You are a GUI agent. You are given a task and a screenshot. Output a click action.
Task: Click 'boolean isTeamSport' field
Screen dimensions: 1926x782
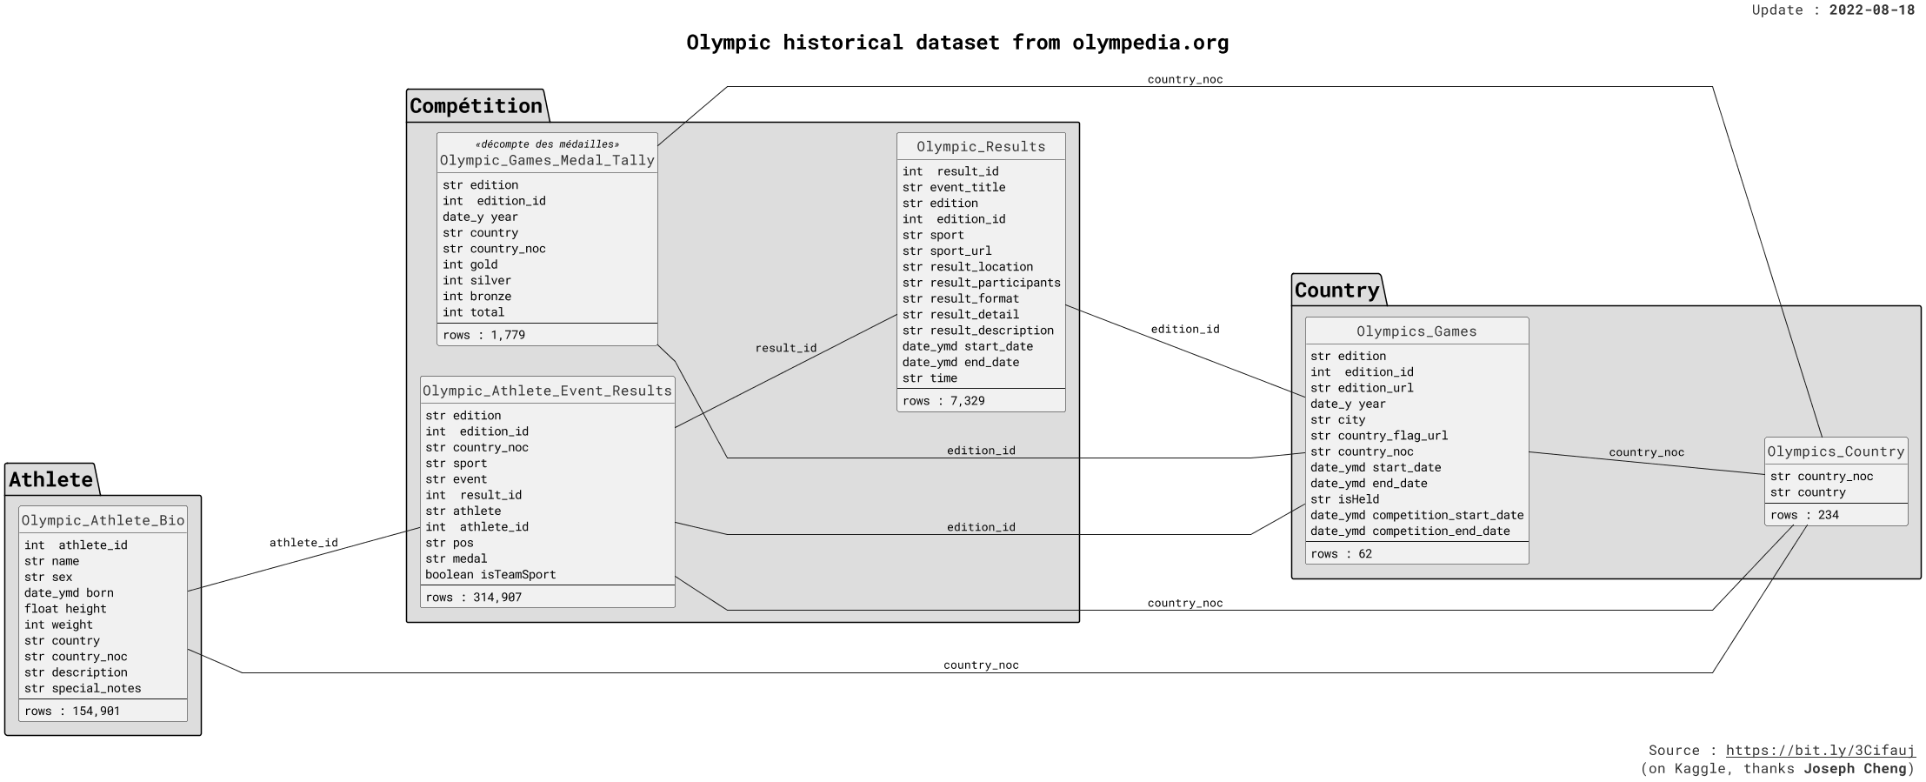pyautogui.click(x=490, y=574)
